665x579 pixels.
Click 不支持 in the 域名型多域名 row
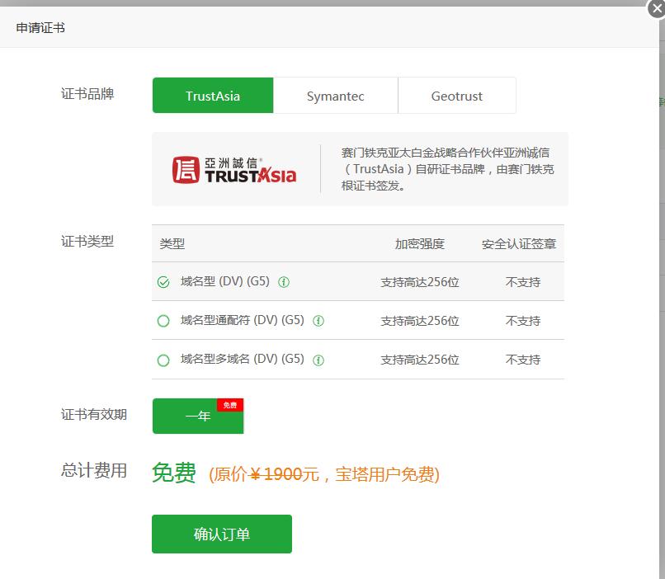tap(523, 360)
